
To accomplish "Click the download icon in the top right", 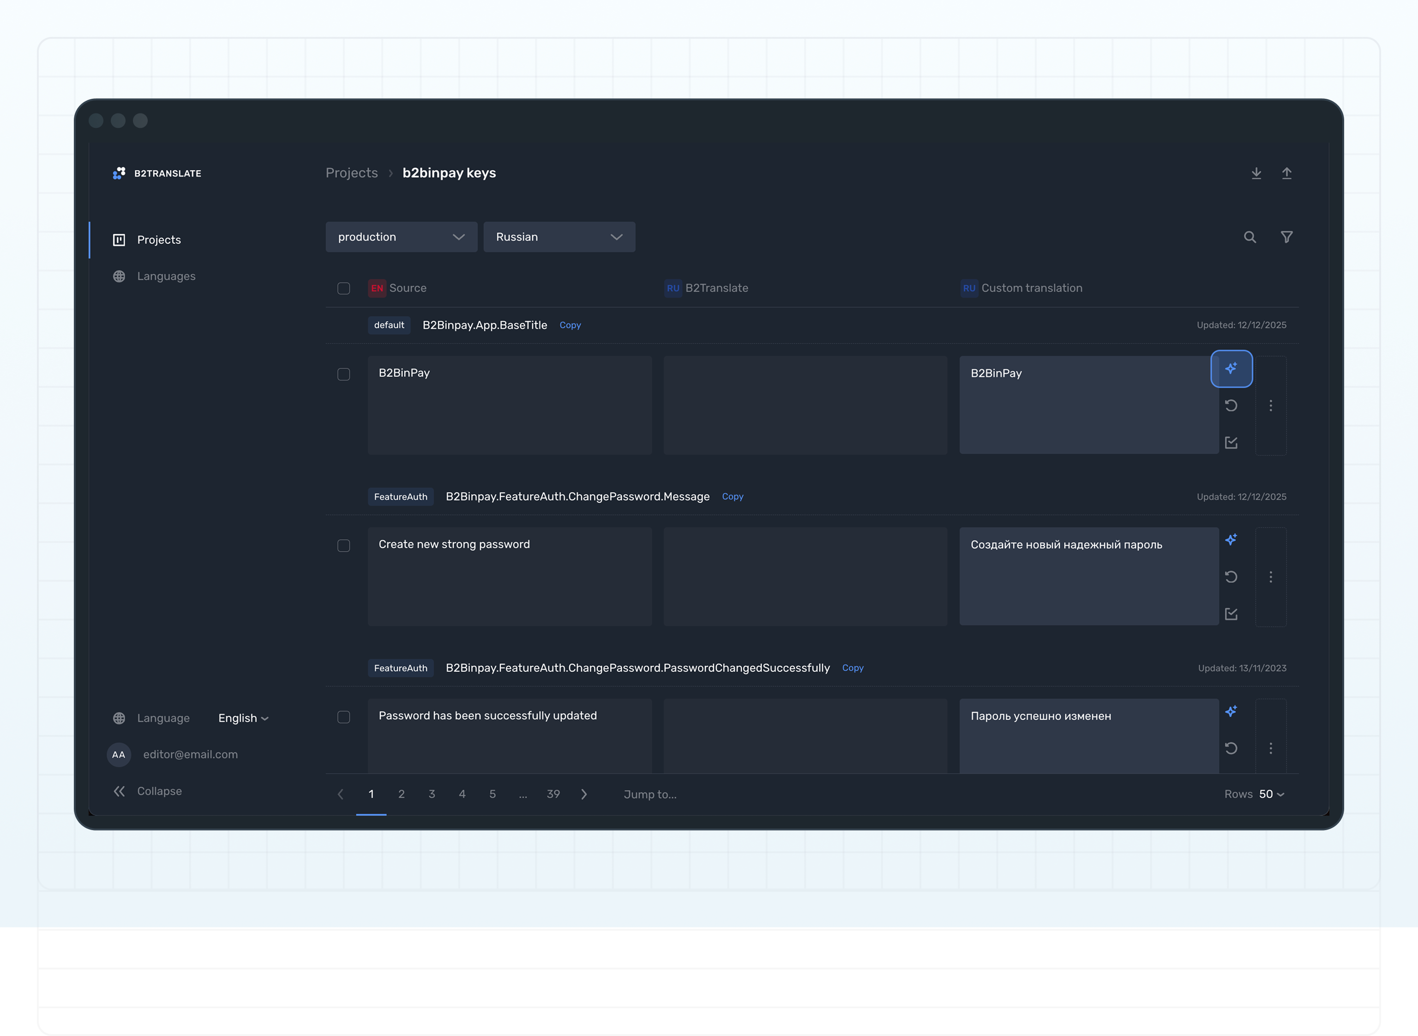I will coord(1256,173).
